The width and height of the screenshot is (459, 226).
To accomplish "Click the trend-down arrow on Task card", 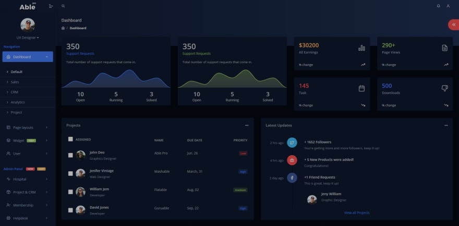I will (x=363, y=105).
